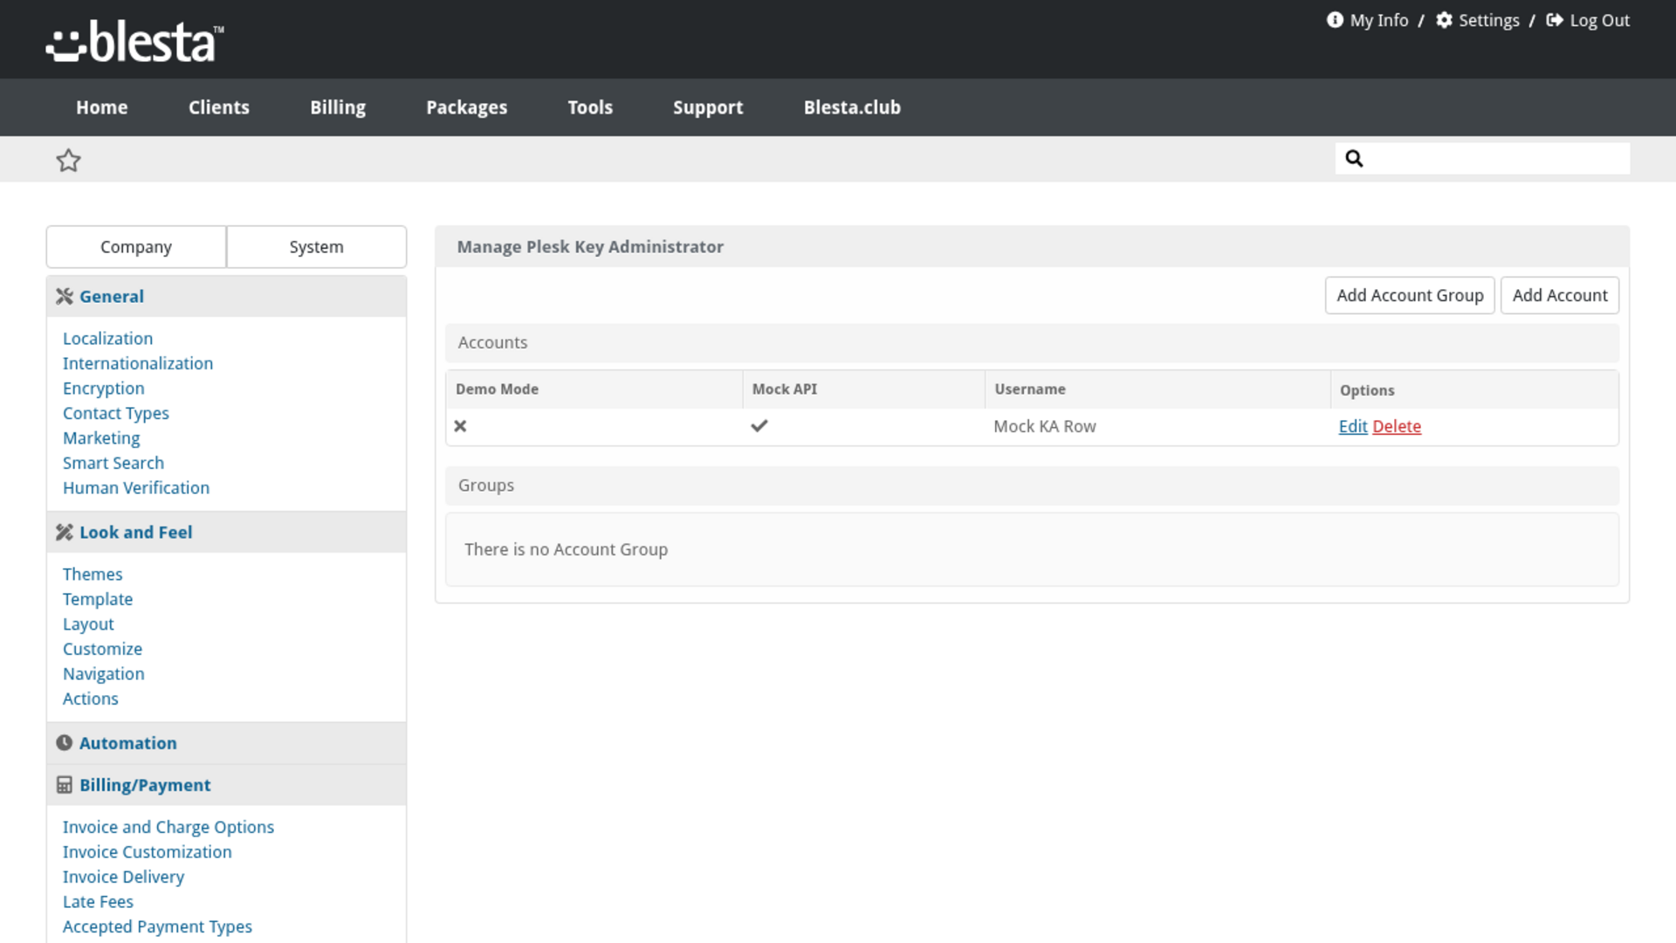Click Add Account Group button
Screen dimensions: 1676x943
pos(1410,295)
